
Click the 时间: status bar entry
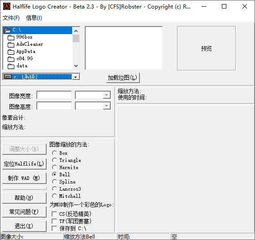(x=143, y=236)
